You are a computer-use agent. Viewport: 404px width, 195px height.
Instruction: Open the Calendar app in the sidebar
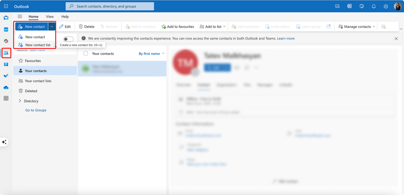click(x=6, y=30)
